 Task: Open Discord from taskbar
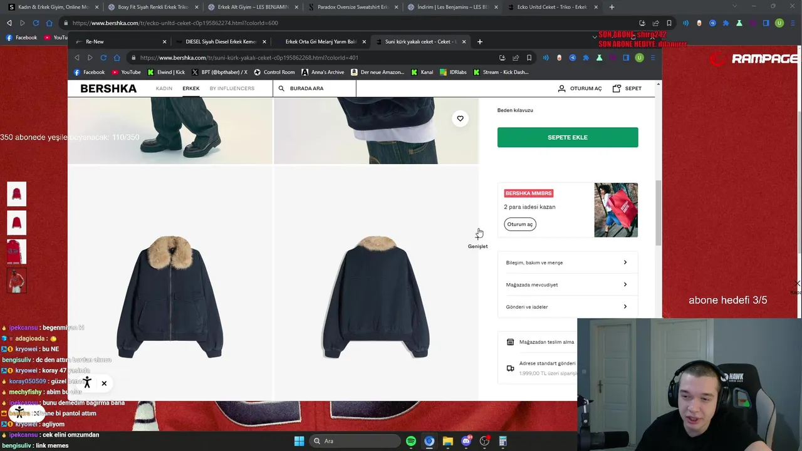[466, 441]
